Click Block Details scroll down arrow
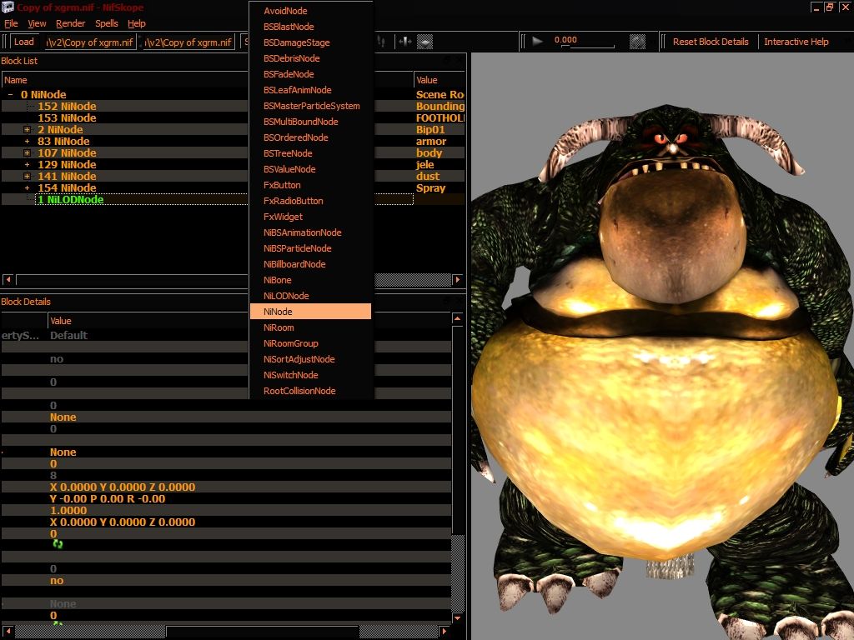This screenshot has height=640, width=854. tap(458, 618)
